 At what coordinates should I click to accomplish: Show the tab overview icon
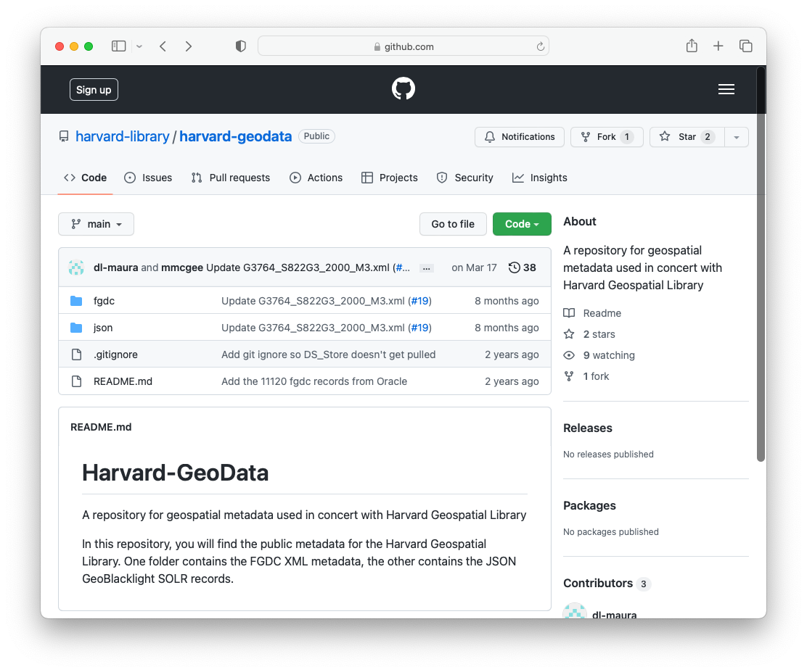pos(746,46)
